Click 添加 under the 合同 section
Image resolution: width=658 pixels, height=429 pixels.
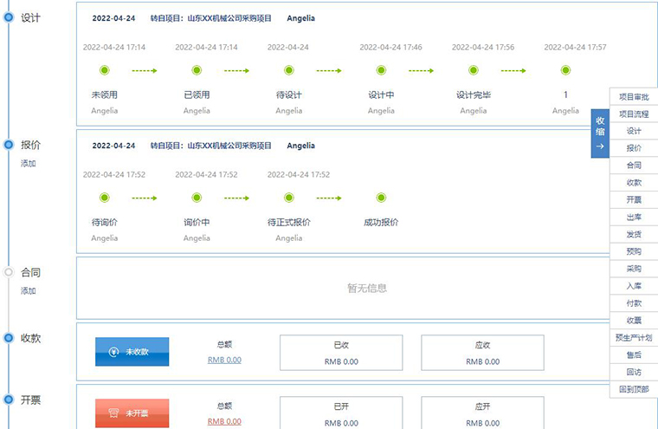click(x=29, y=290)
